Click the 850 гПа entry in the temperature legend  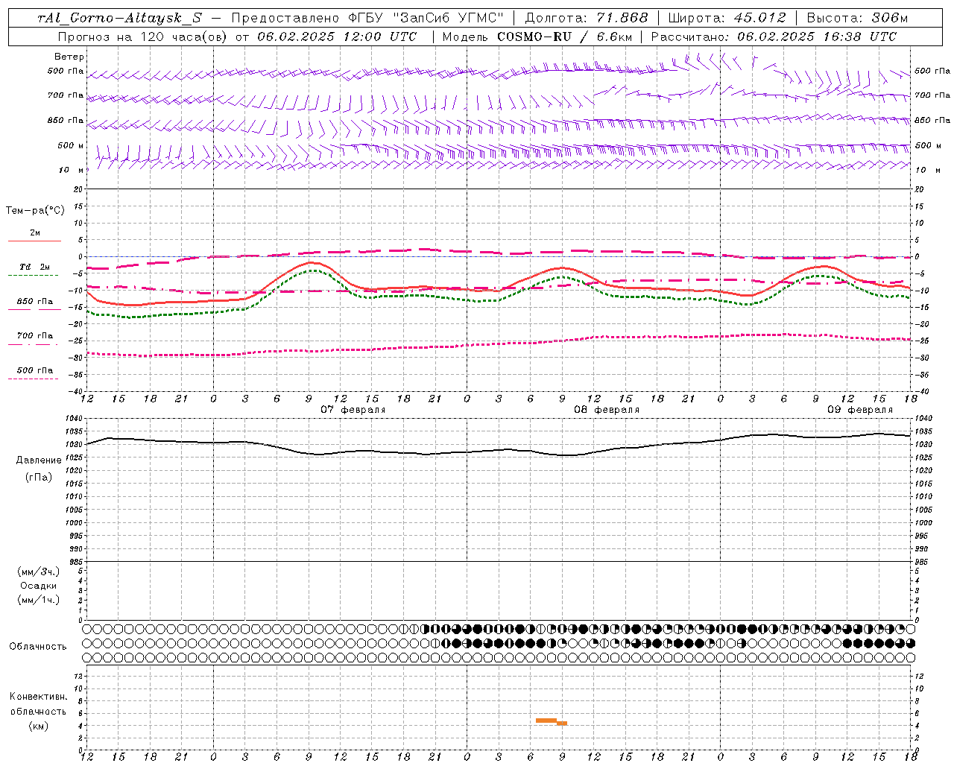[34, 302]
